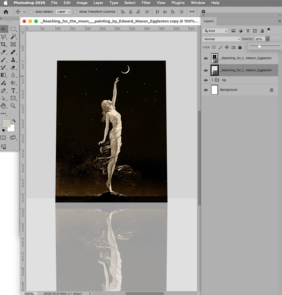The width and height of the screenshot is (282, 295).
Task: Select the Healing Brush tool
Action: coord(13,52)
